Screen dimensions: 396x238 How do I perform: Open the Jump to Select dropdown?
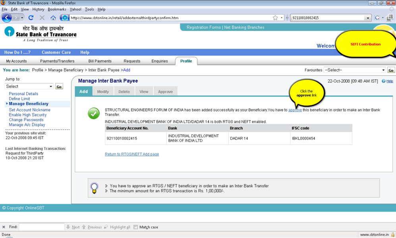click(29, 86)
